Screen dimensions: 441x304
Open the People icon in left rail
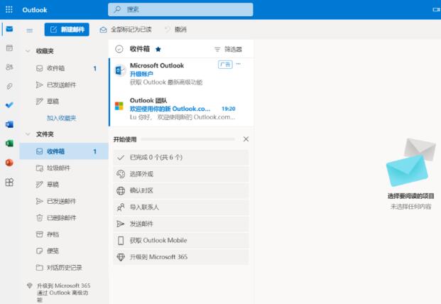[x=9, y=67]
